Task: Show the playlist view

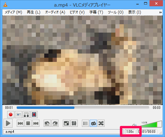Action: [x=85, y=123]
